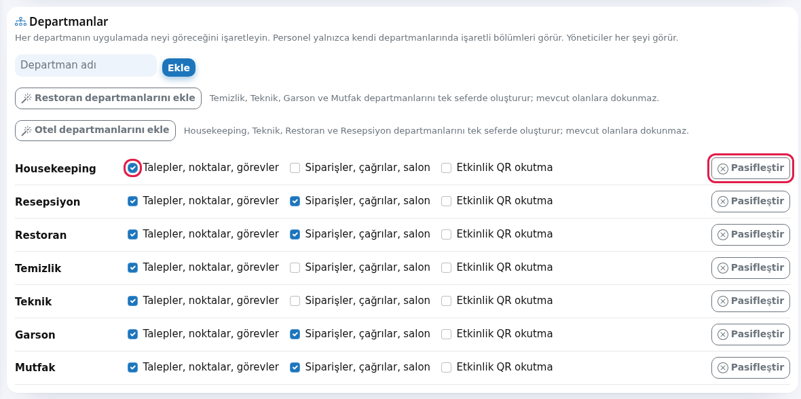The width and height of the screenshot is (801, 399).
Task: Click the hint text starting 'Temizlik, Teknik, Garson'
Action: tap(434, 98)
